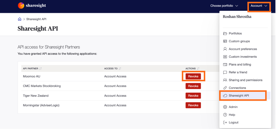
Task: Click the Sharing and permissions people icon
Action: click(x=225, y=80)
